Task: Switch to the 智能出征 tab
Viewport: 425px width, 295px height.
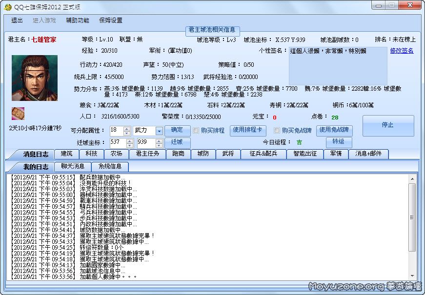Action: point(305,154)
